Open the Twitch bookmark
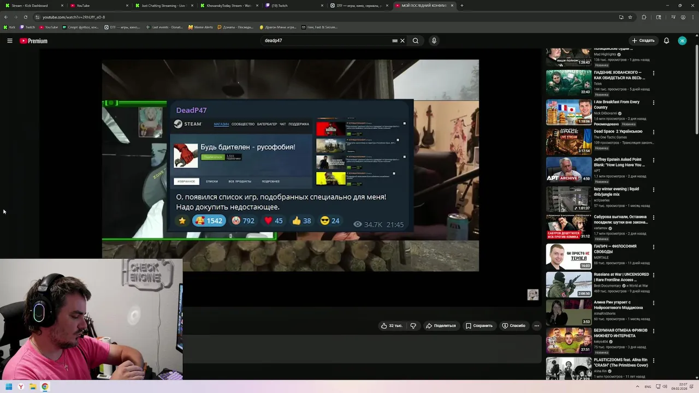 pos(27,27)
